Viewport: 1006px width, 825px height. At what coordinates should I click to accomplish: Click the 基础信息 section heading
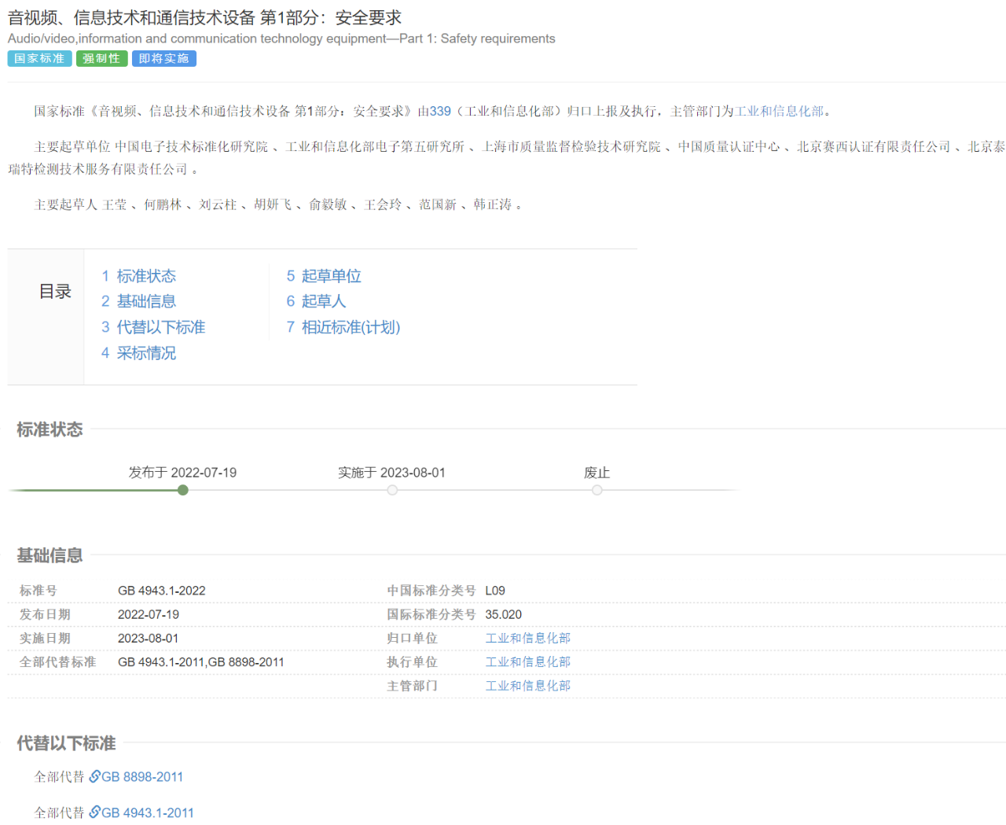pyautogui.click(x=50, y=555)
